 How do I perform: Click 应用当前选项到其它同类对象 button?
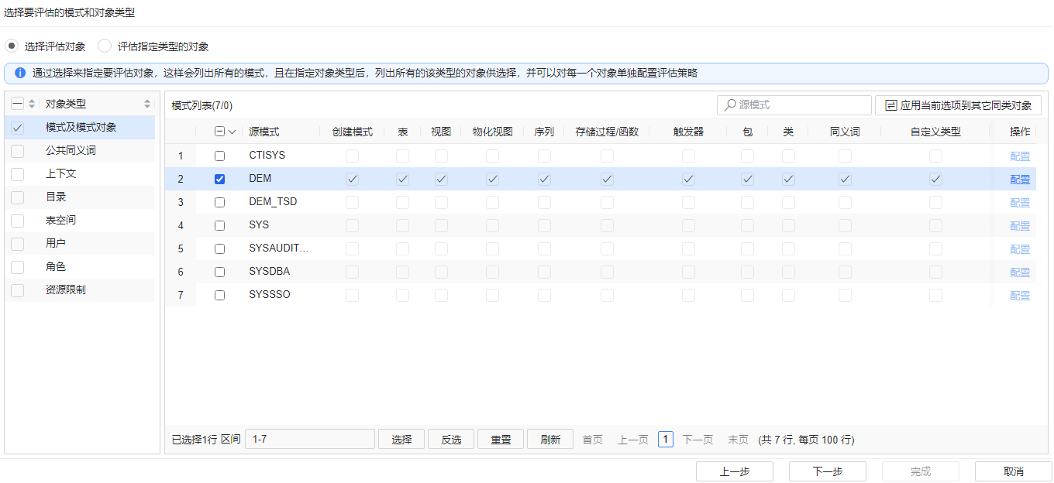click(958, 104)
